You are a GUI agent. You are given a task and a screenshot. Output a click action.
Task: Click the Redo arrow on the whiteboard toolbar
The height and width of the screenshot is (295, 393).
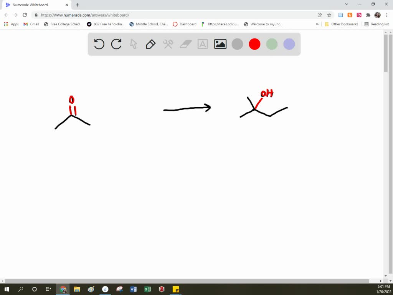(x=116, y=44)
